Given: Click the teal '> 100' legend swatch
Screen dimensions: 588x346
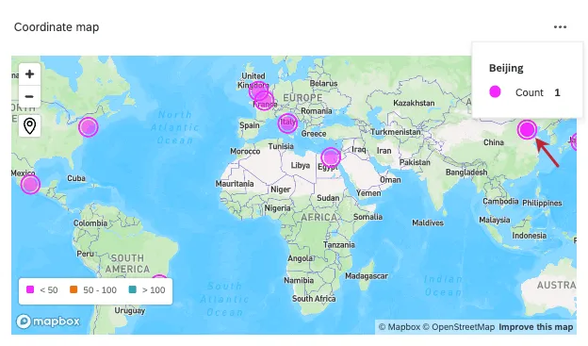Looking at the screenshot, I should coord(132,289).
